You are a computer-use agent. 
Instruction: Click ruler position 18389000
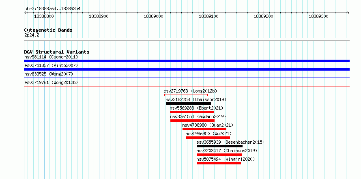point(153,16)
